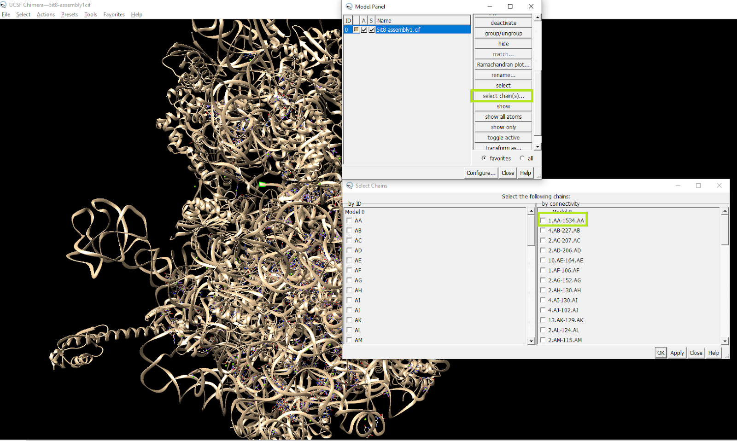
Task: Open the File menu in Chimera
Action: [x=6, y=14]
